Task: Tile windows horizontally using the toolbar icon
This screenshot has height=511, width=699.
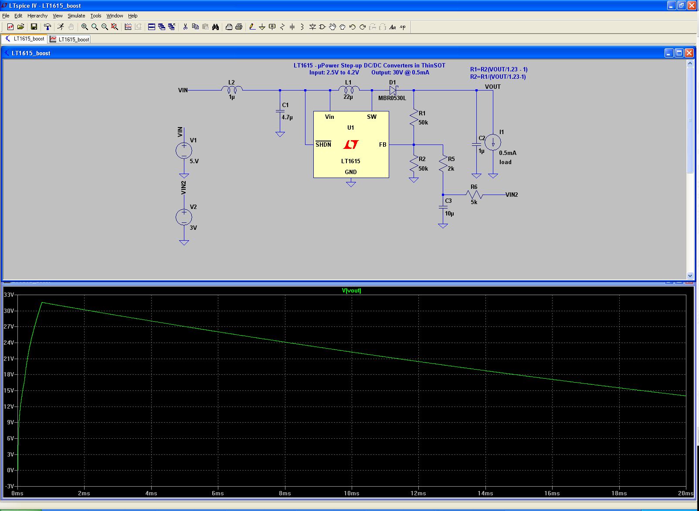Action: [x=152, y=27]
